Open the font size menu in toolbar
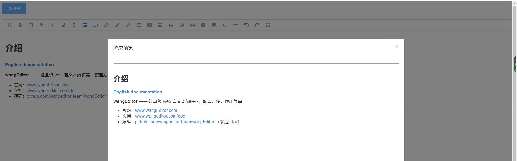The height and width of the screenshot is (161, 517). point(31,25)
